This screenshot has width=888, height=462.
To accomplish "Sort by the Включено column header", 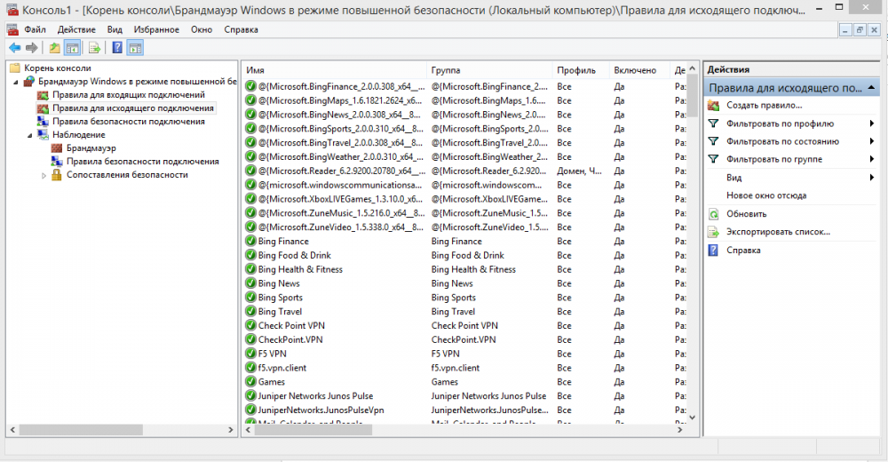I will (x=639, y=70).
